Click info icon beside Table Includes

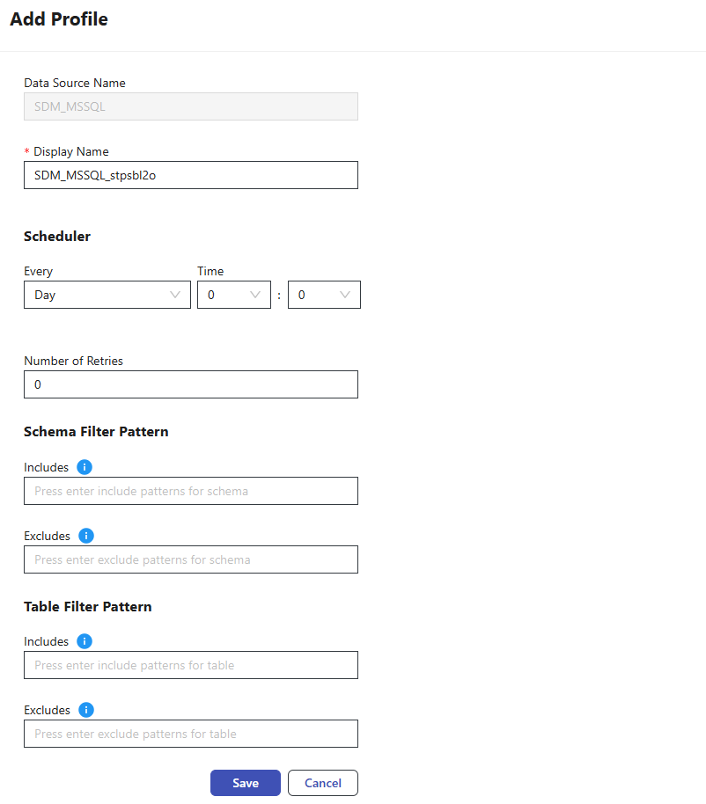click(85, 641)
